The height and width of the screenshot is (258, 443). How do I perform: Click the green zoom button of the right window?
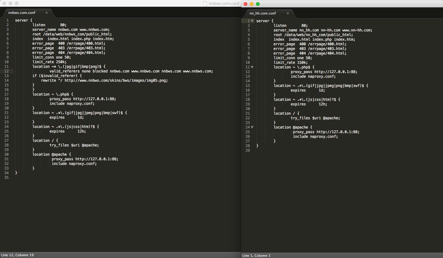click(258, 4)
